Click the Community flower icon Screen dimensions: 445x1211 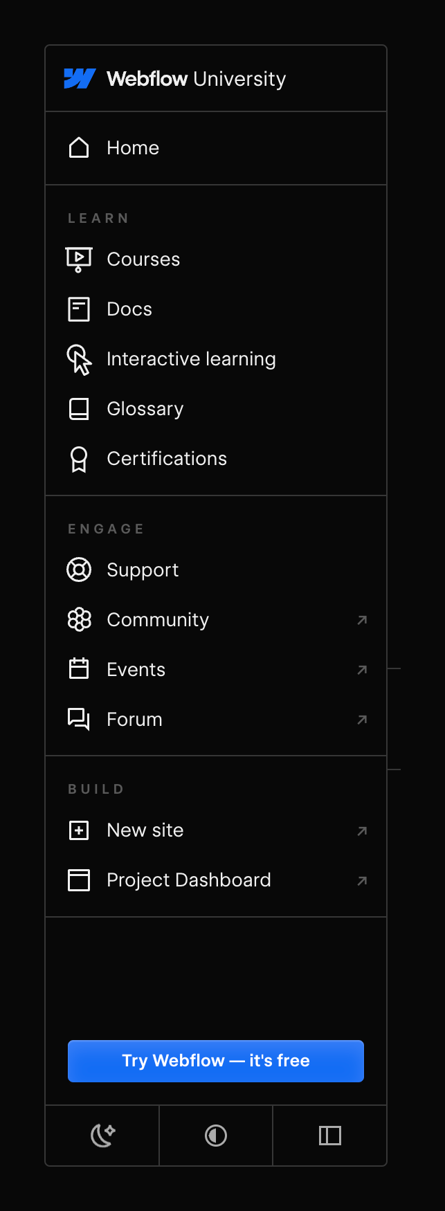[79, 619]
